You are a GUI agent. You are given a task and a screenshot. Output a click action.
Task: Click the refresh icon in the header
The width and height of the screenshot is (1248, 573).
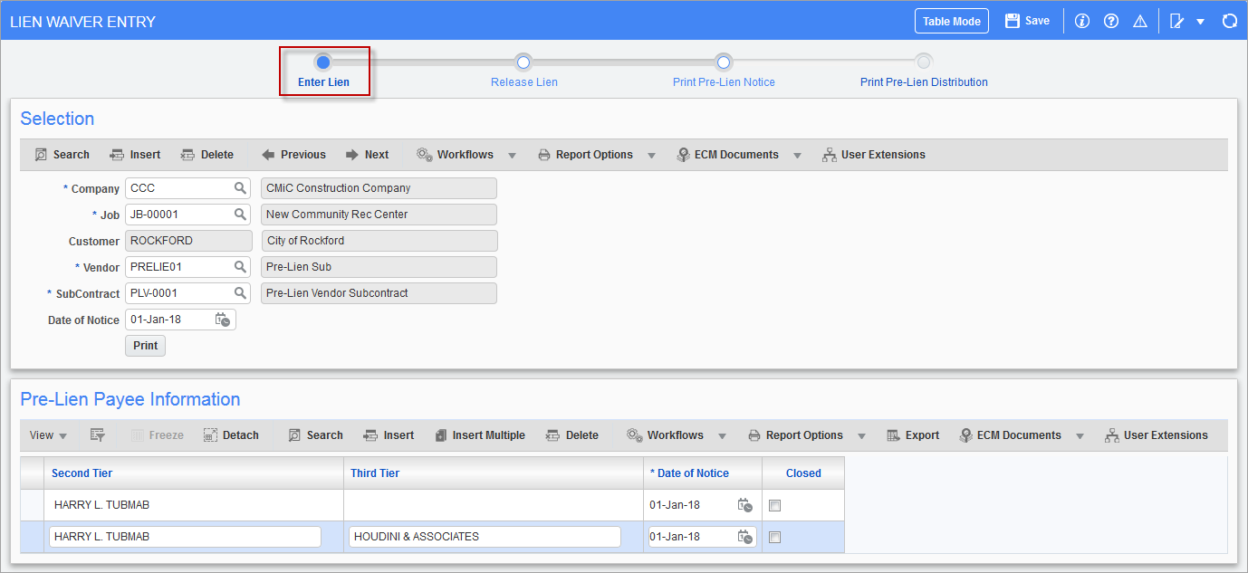click(x=1229, y=21)
